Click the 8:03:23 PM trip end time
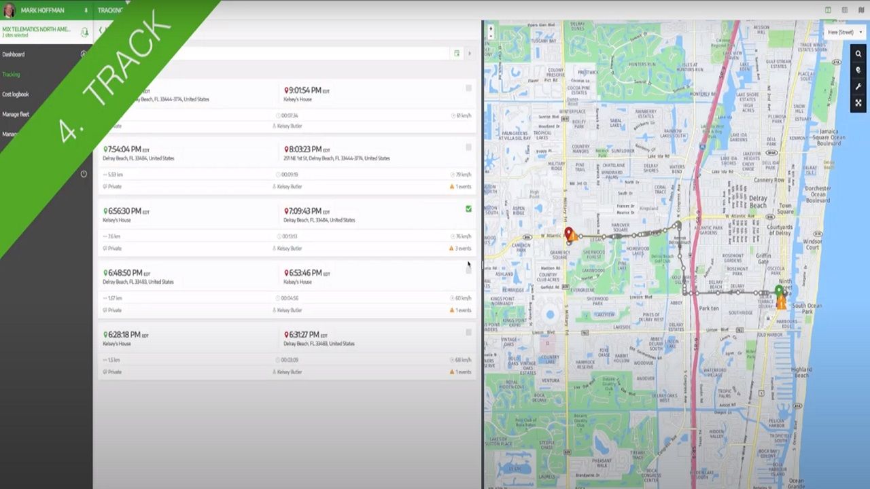Screen dimensions: 870x489 pos(305,149)
